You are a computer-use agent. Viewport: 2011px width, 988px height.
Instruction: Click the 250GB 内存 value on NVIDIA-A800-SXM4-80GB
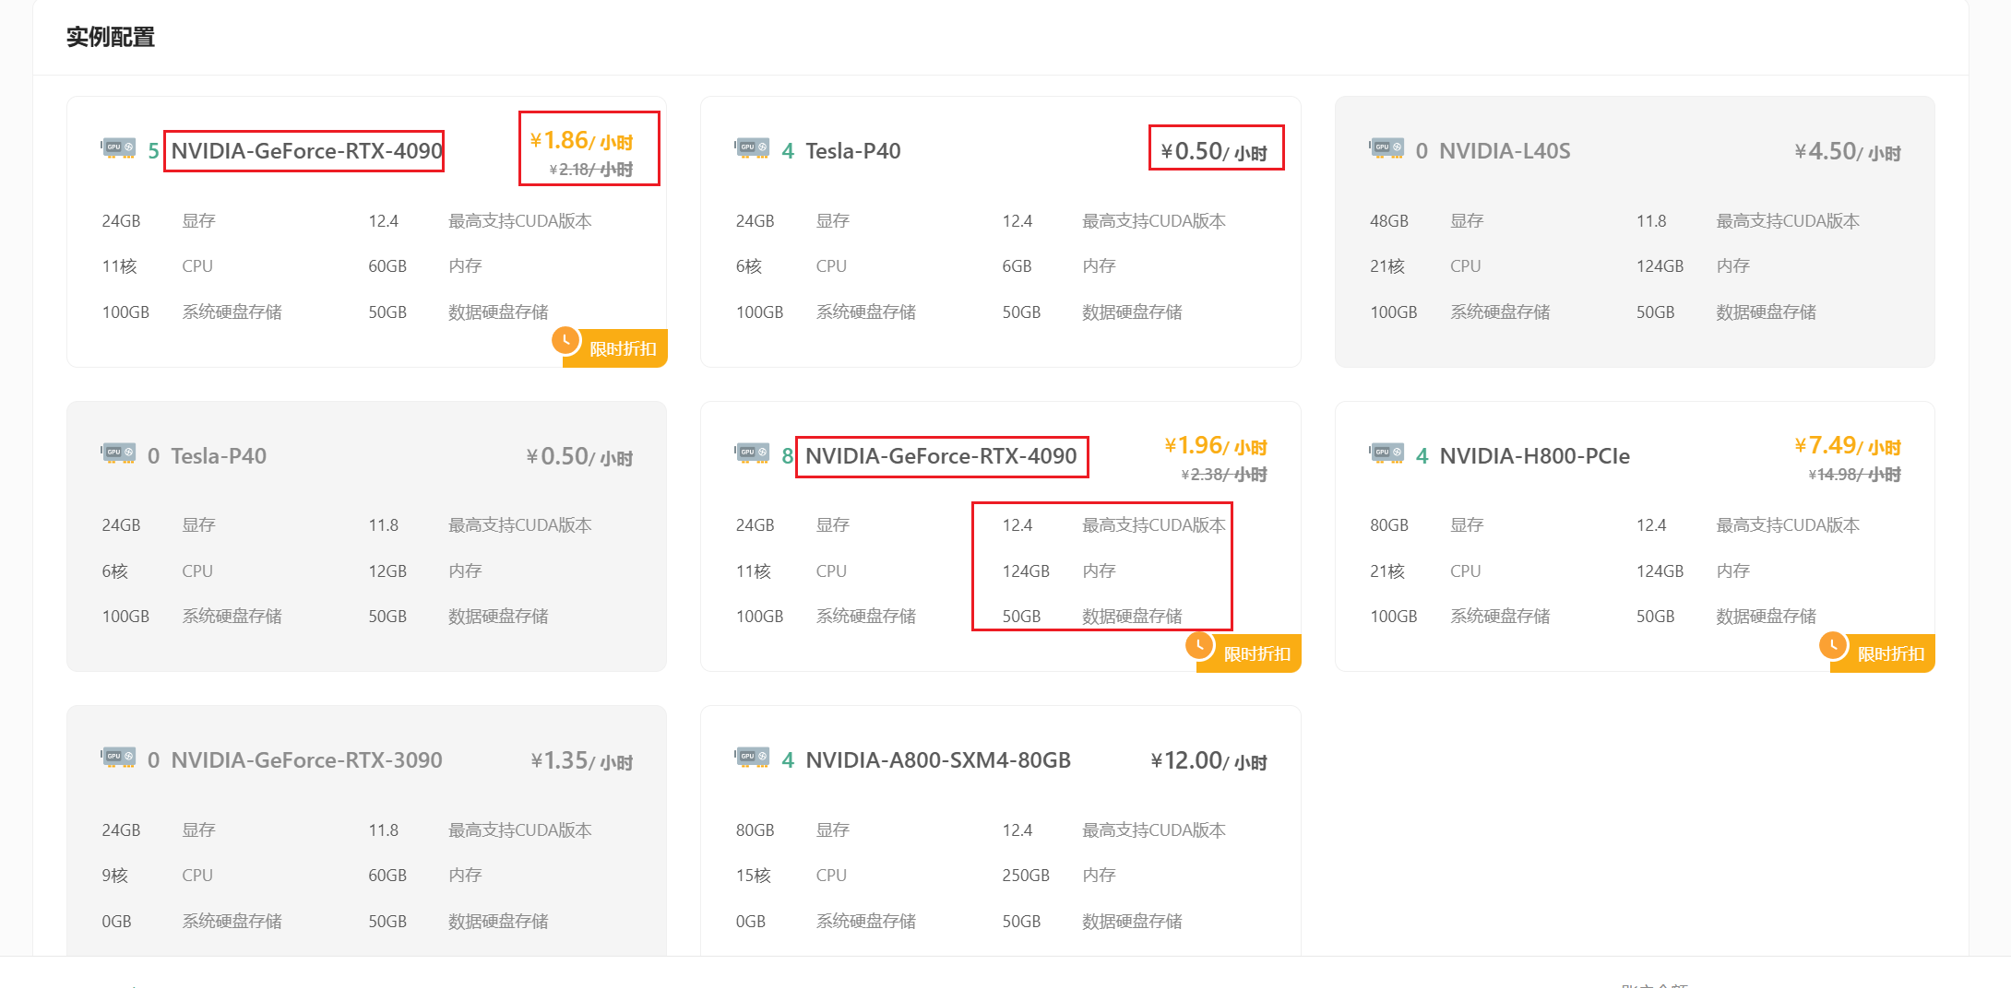point(1026,876)
